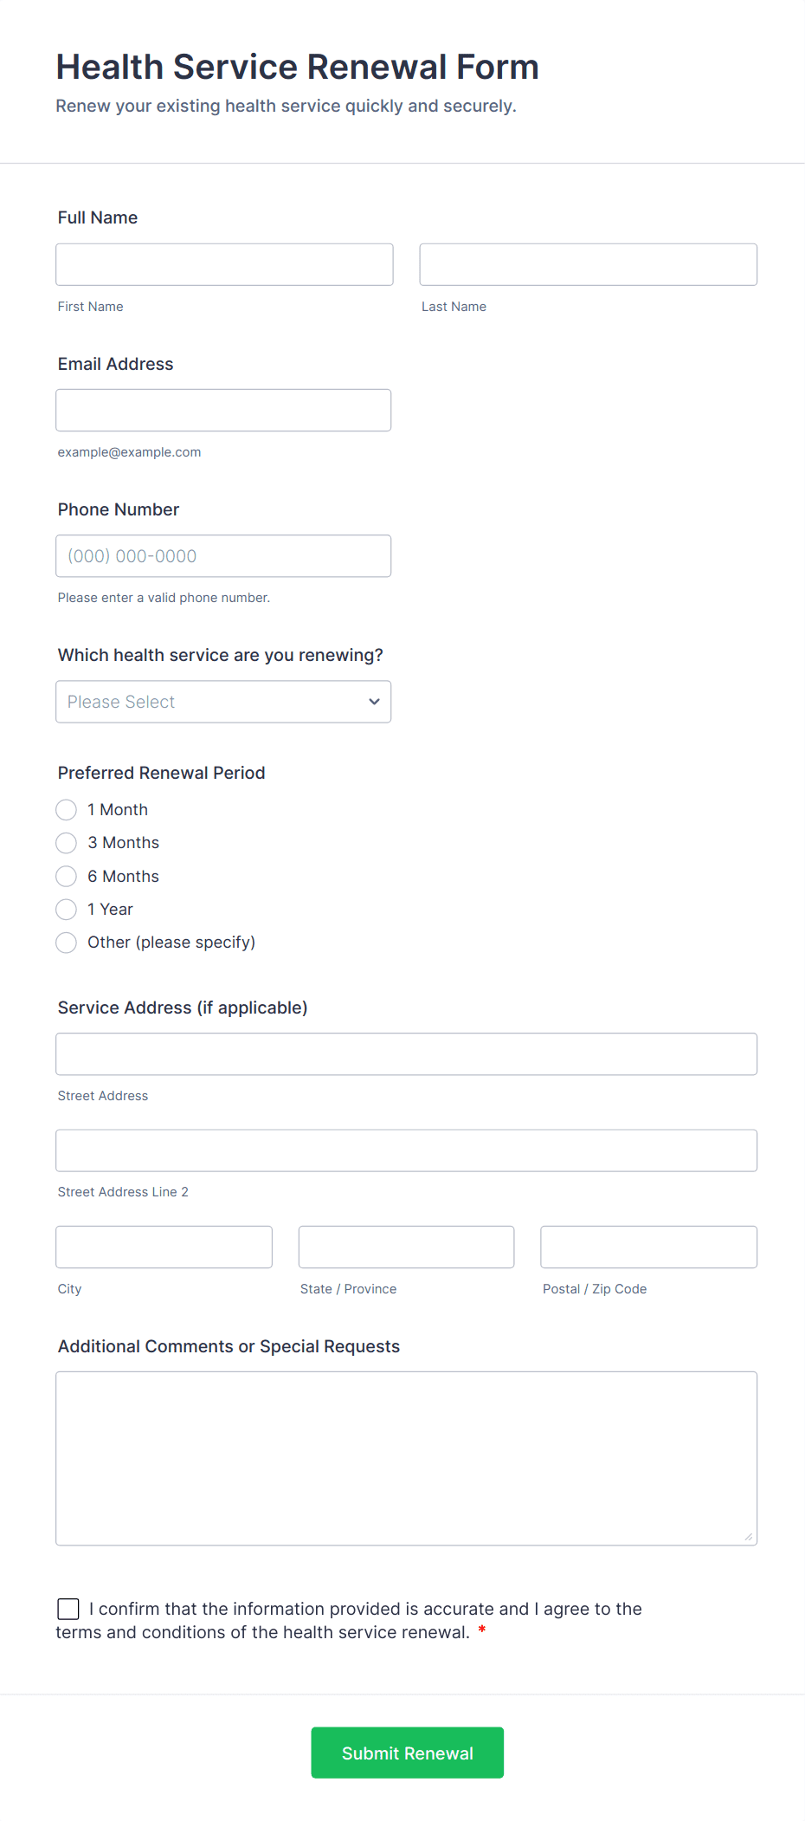Screen dimensions: 805x1821
Task: Click the dropdown chevron arrow
Action: 374,702
